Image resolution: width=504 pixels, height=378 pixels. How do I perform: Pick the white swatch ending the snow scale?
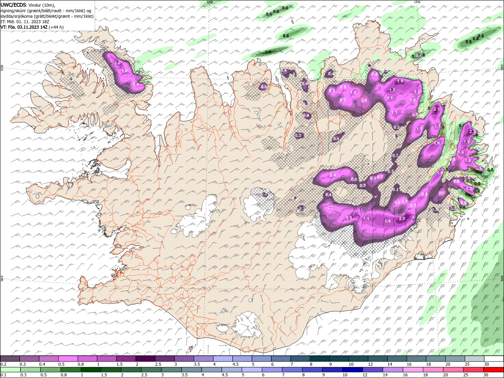[494, 359]
